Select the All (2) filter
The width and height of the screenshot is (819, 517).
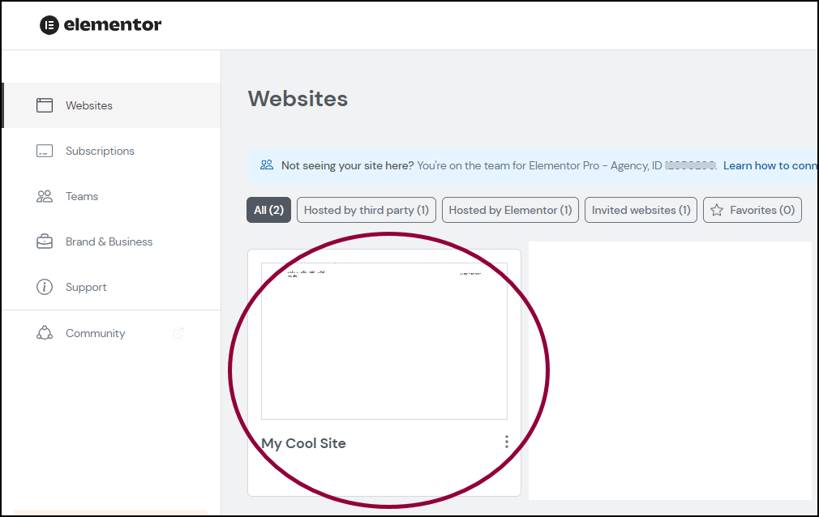pyautogui.click(x=268, y=210)
